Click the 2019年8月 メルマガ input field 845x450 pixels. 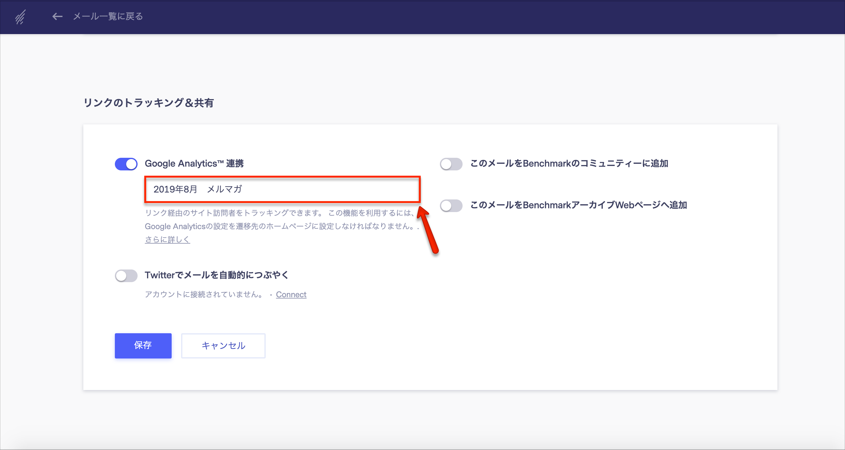pos(282,189)
